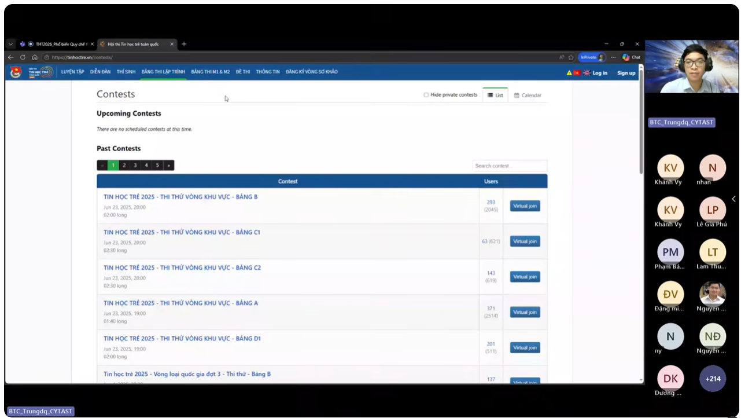Expand the participants panel side arrow

coord(733,199)
